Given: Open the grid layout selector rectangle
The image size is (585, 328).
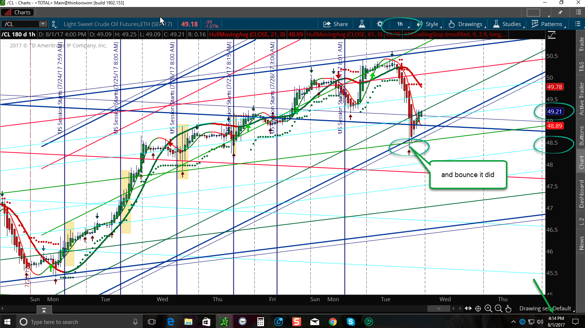Looking at the screenshot, I should point(533,12).
